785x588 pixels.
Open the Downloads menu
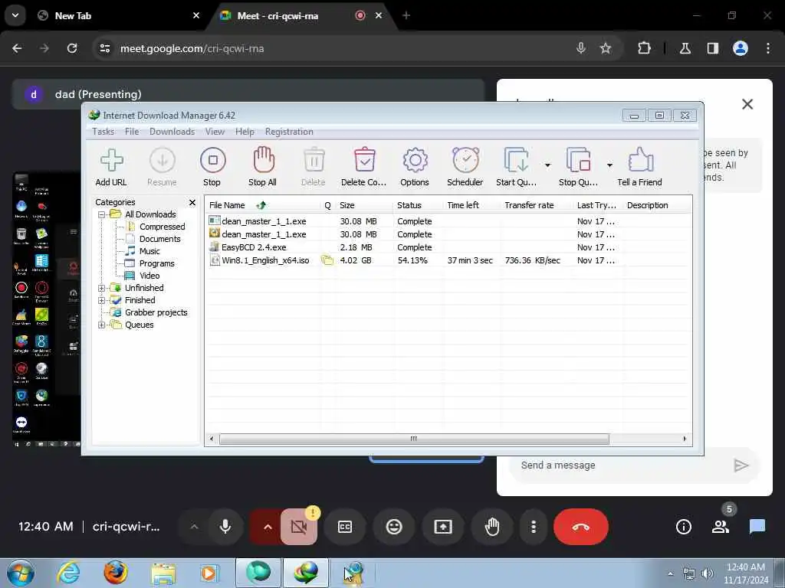click(172, 132)
